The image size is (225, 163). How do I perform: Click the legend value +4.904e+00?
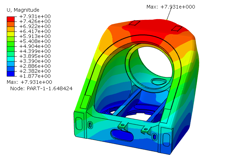coord(35,46)
